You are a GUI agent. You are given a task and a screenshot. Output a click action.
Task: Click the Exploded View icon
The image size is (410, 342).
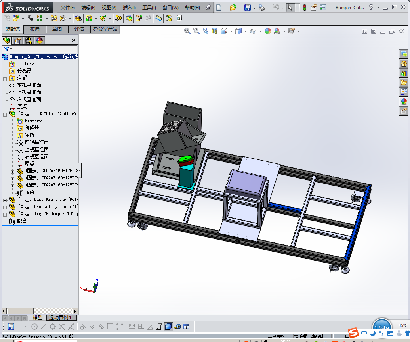(139, 18)
